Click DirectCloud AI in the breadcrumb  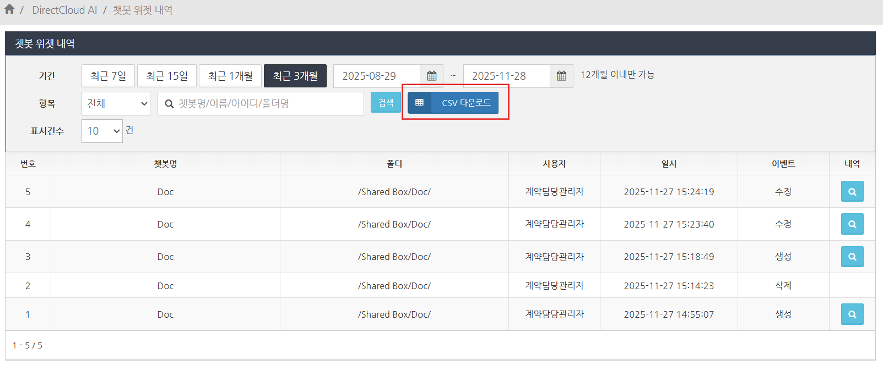point(64,10)
